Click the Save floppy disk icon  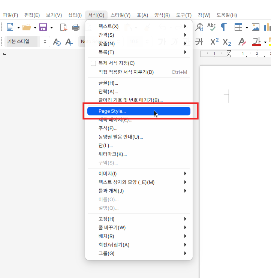click(x=43, y=27)
